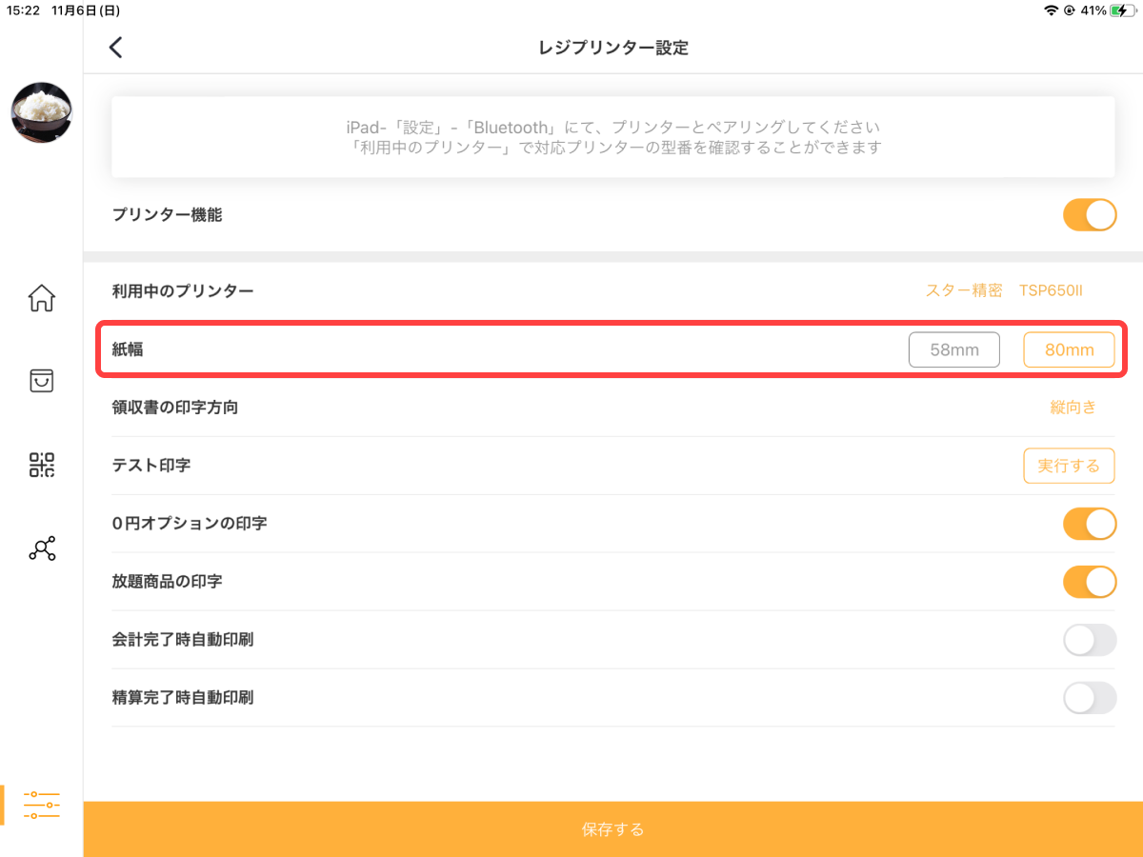Open the QR code icon in the sidebar
Screen dimensions: 1143x857
tap(42, 465)
